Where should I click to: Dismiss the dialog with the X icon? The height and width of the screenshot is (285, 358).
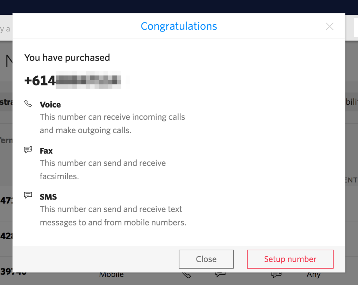[329, 26]
